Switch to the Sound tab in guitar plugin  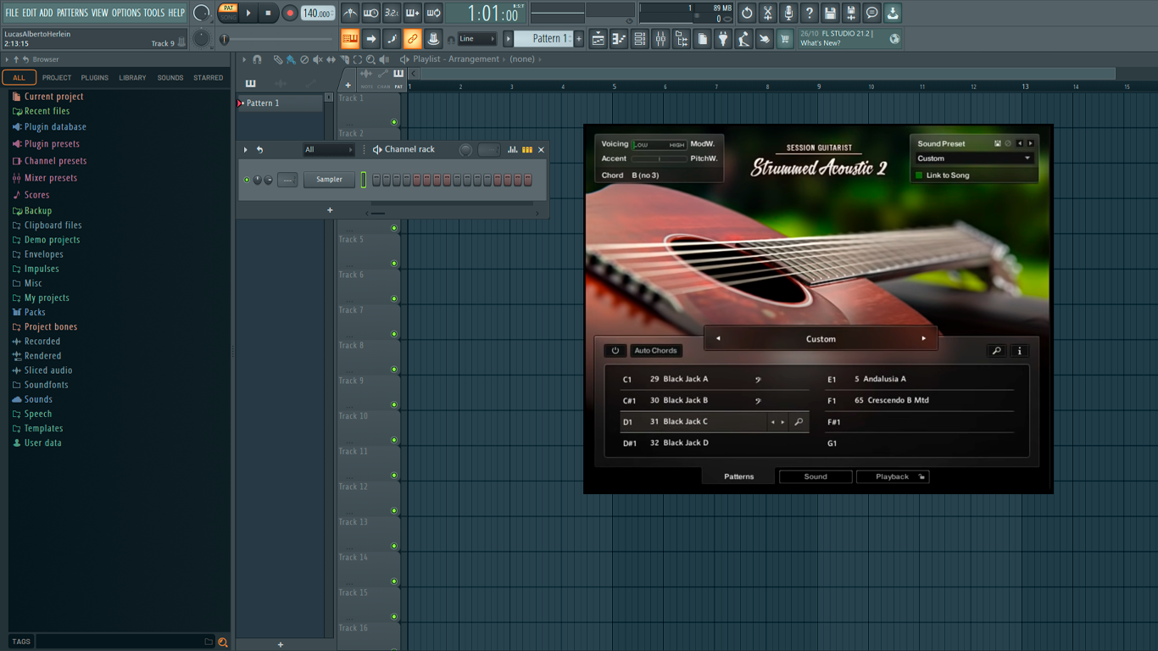(816, 476)
